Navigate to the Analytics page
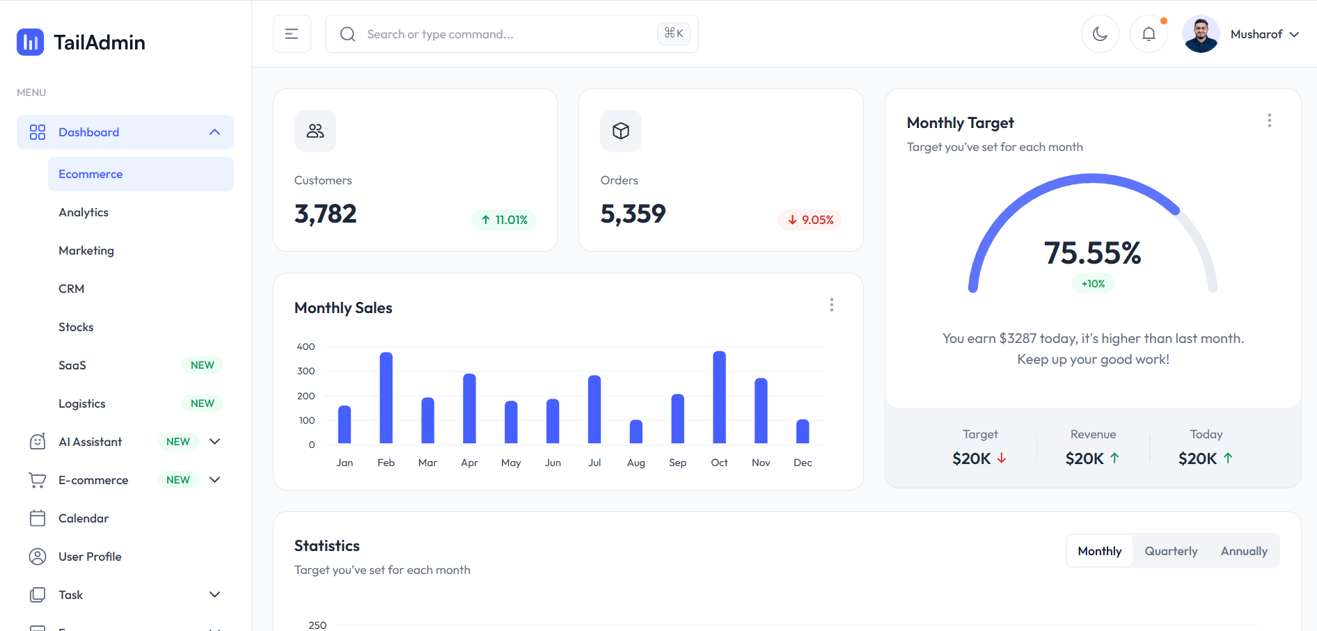The height and width of the screenshot is (631, 1317). click(x=83, y=212)
